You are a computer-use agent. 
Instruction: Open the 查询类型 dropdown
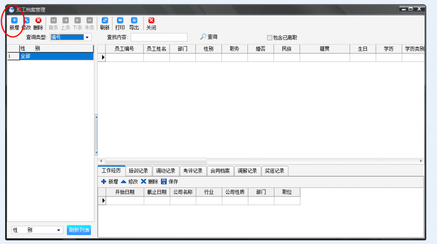tap(87, 37)
